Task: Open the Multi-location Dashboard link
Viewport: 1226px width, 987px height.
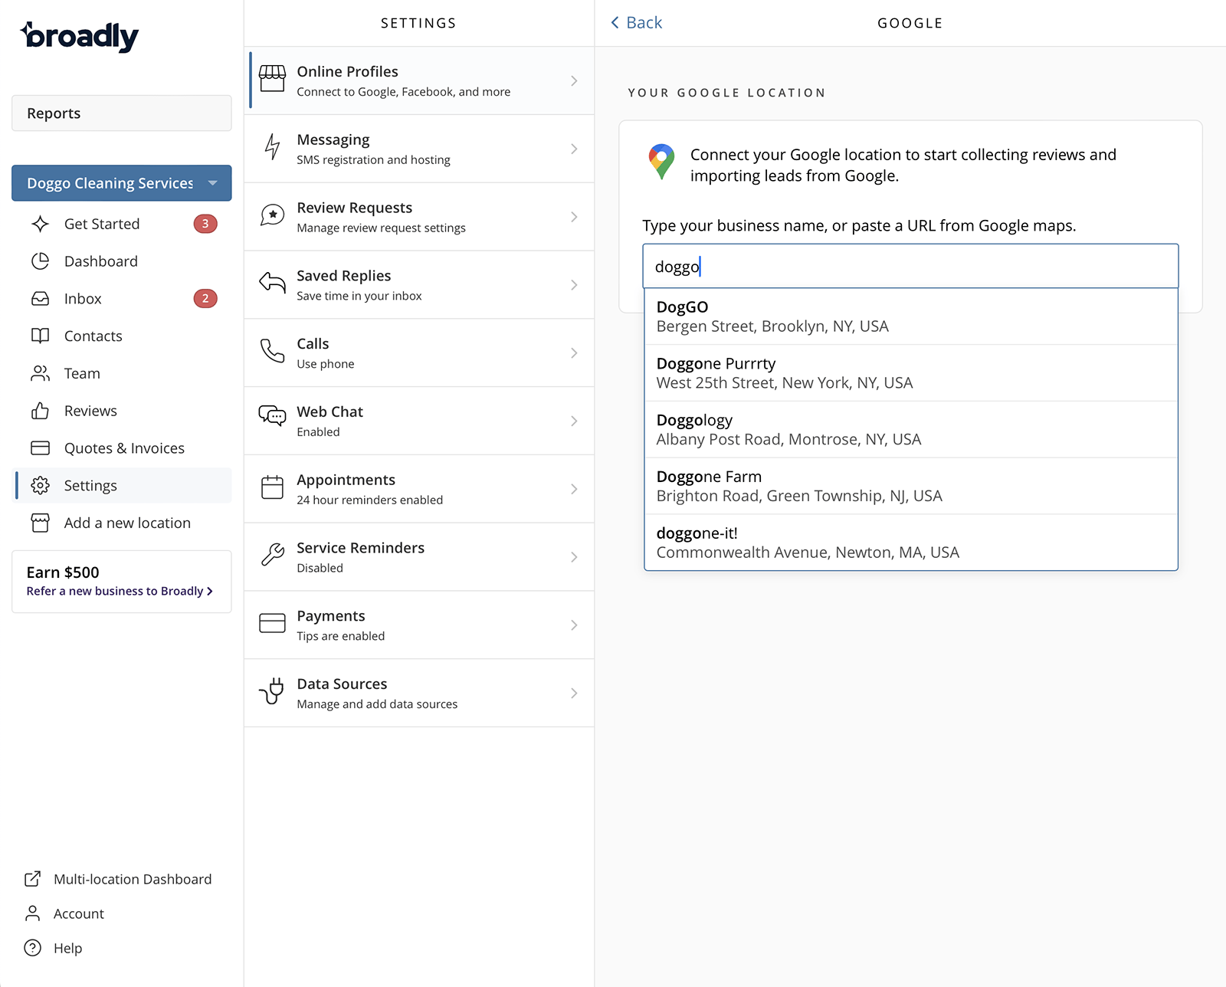Action: tap(118, 879)
